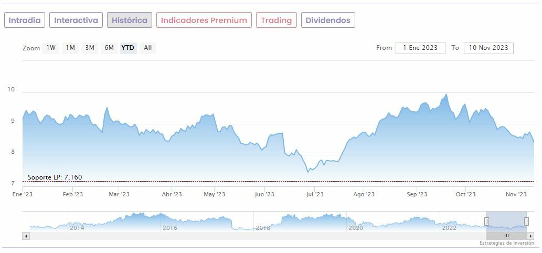This screenshot has width=542, height=253.
Task: Select the 1M zoom range
Action: (70, 48)
